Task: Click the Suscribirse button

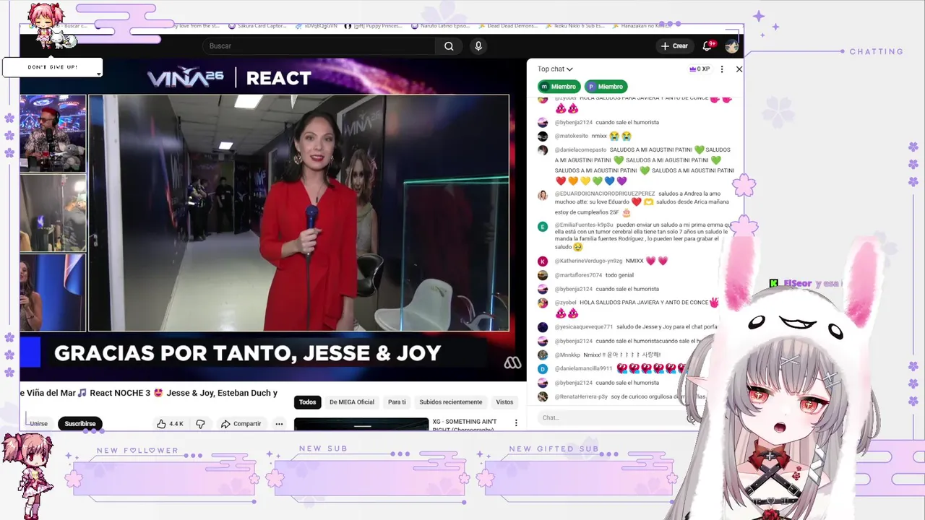Action: 80,424
